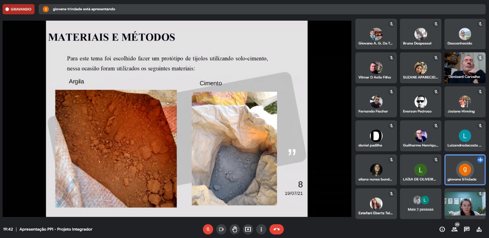The width and height of the screenshot is (489, 238).
Task: Click the Cimento photo in presentation
Action: coord(234,148)
